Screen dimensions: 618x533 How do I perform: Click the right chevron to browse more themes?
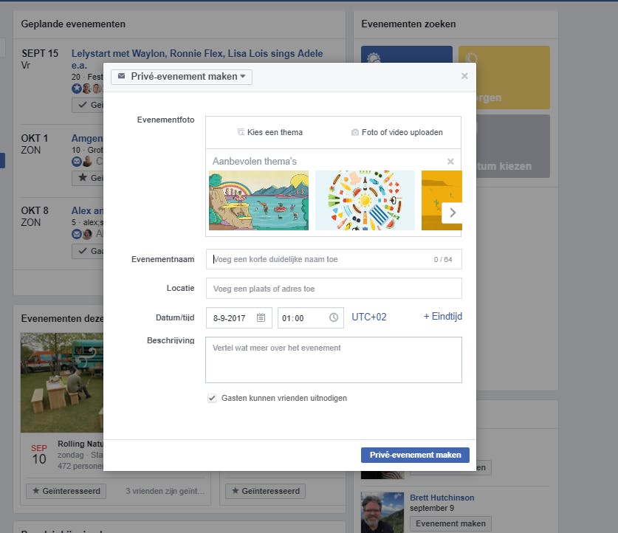(453, 211)
